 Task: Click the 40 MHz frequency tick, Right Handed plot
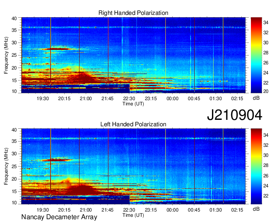pos(14,18)
